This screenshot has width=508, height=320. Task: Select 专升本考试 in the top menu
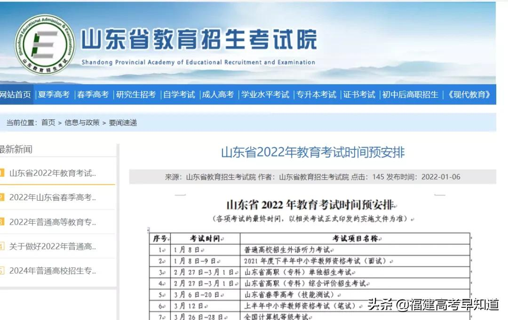point(316,94)
